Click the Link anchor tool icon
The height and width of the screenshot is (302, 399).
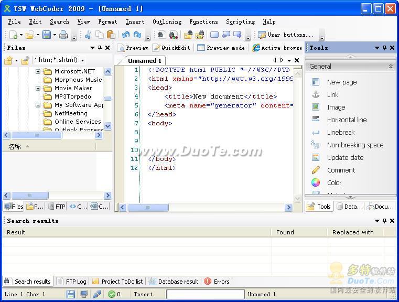(x=316, y=94)
